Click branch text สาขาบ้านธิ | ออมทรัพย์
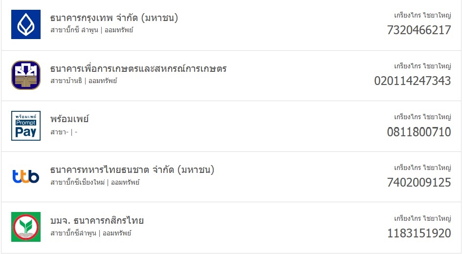463x254 pixels. 84,81
